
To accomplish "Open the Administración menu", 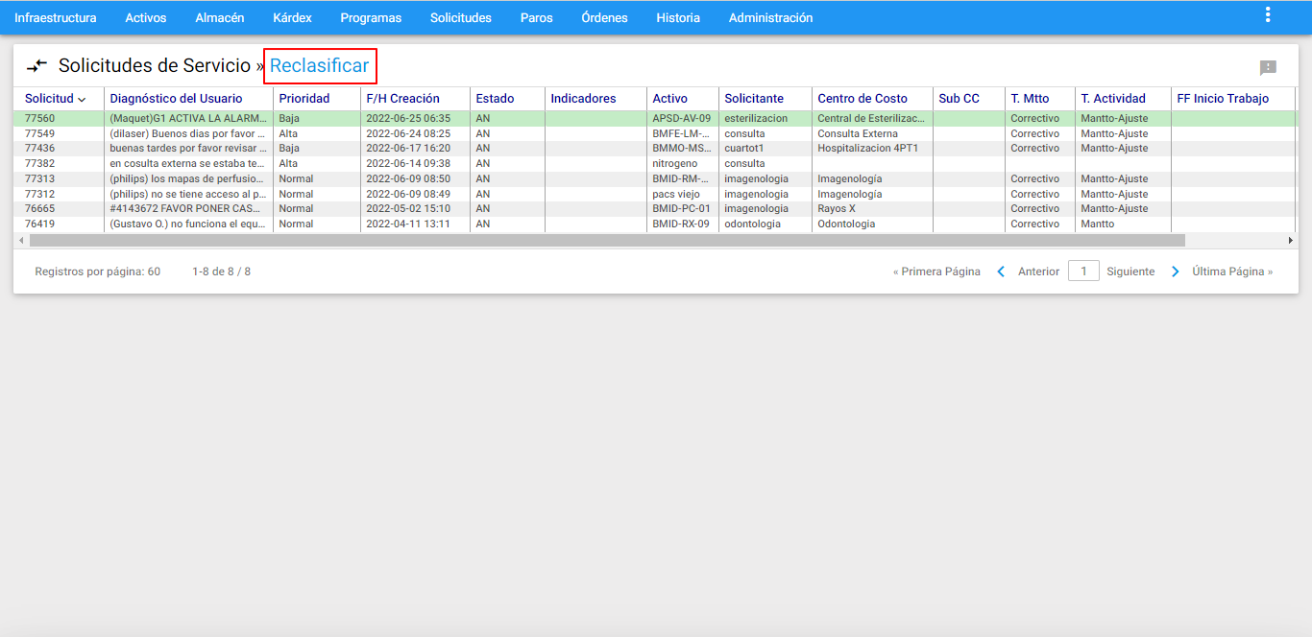I will (x=770, y=17).
